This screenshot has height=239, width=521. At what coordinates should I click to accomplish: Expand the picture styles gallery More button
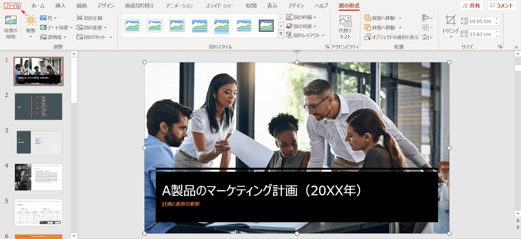click(281, 34)
